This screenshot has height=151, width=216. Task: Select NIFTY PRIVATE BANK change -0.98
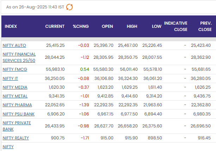point(84,126)
